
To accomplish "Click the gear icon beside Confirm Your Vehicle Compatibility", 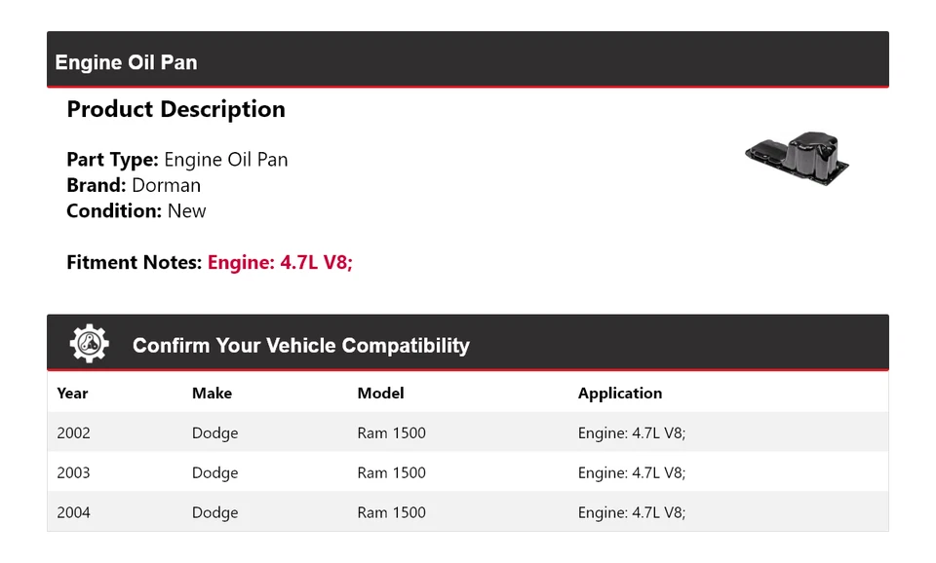I will click(x=89, y=344).
